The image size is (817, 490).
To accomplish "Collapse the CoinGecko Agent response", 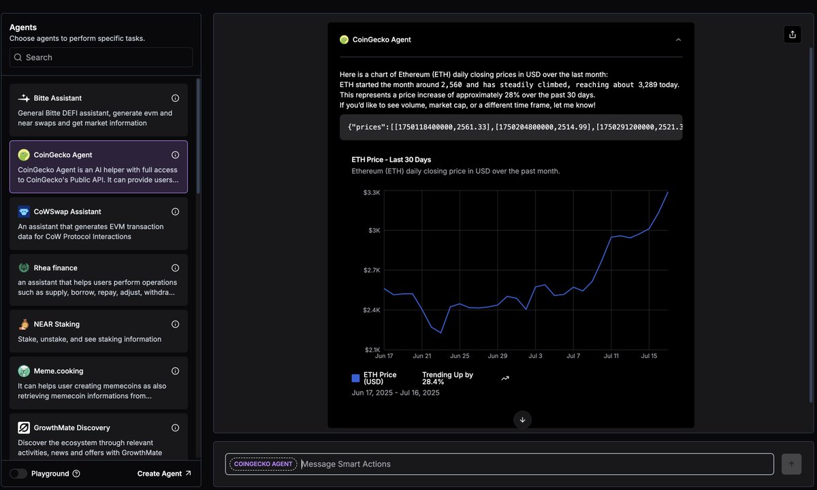I will pos(678,39).
